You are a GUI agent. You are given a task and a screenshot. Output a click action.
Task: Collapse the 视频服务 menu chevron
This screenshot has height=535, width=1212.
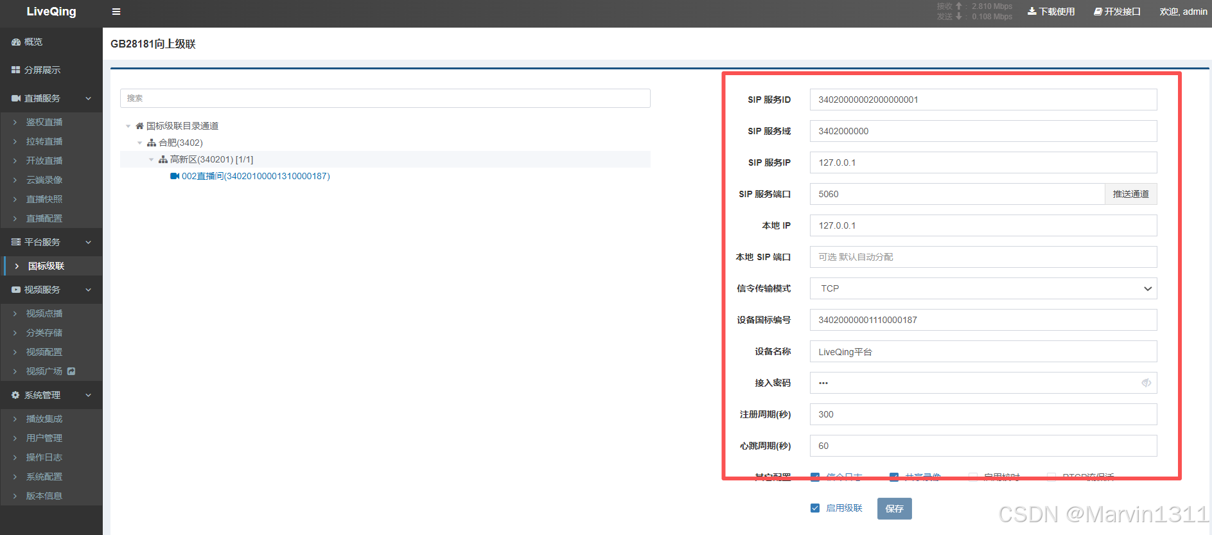pos(89,290)
